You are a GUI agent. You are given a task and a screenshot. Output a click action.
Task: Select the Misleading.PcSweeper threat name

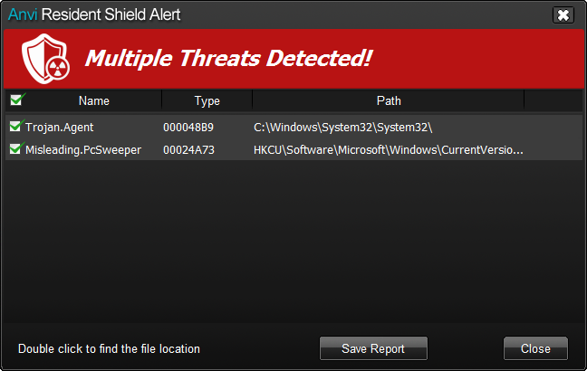coord(83,150)
